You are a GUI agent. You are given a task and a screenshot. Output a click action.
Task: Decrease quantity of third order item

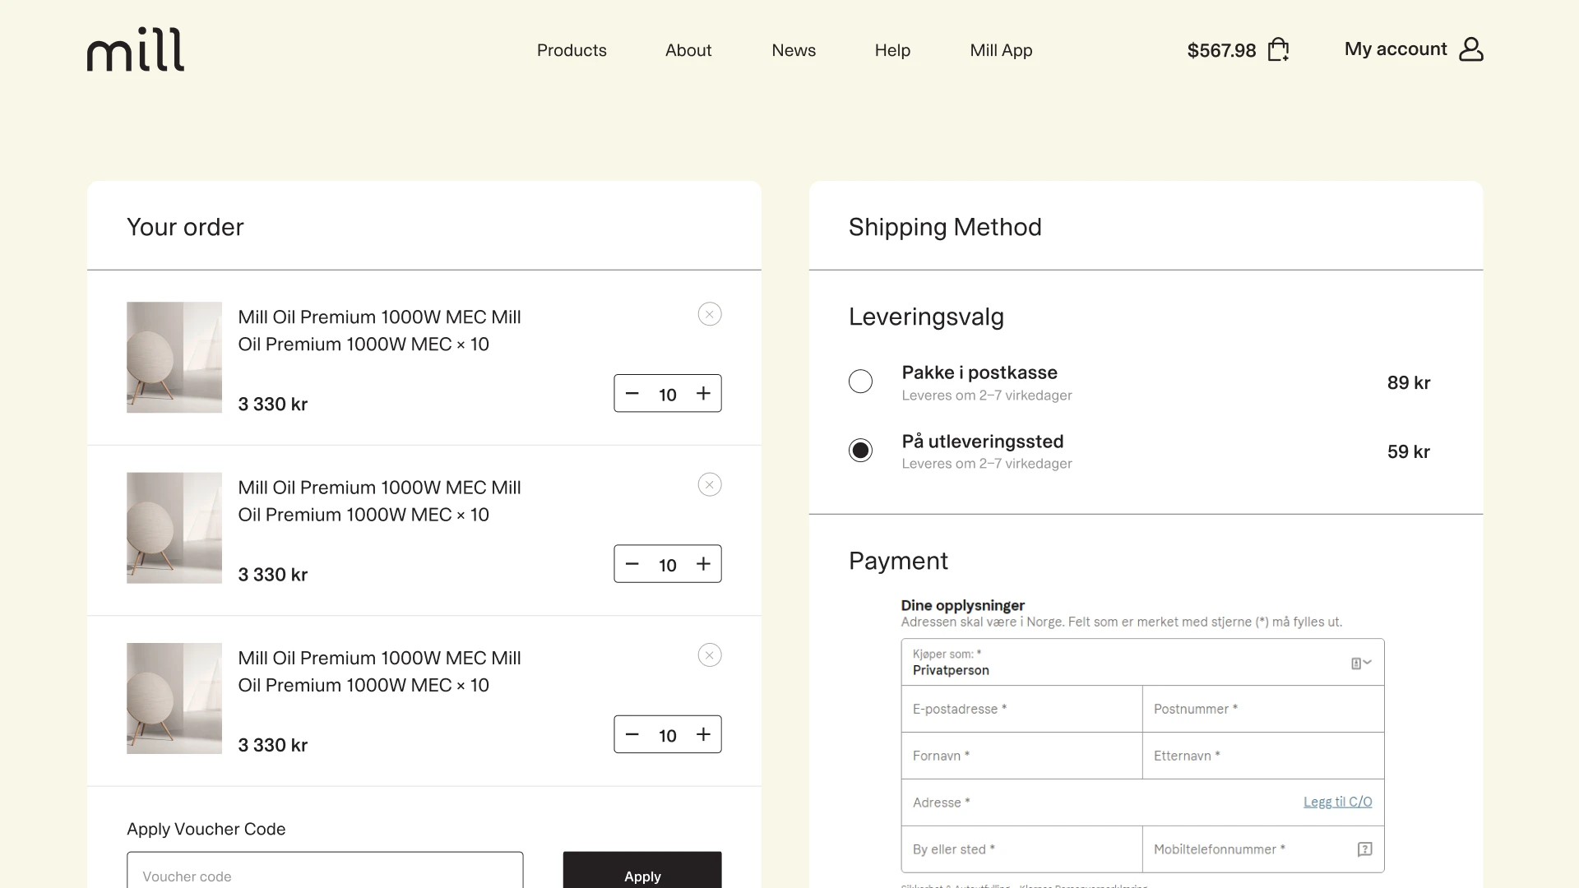click(x=632, y=734)
